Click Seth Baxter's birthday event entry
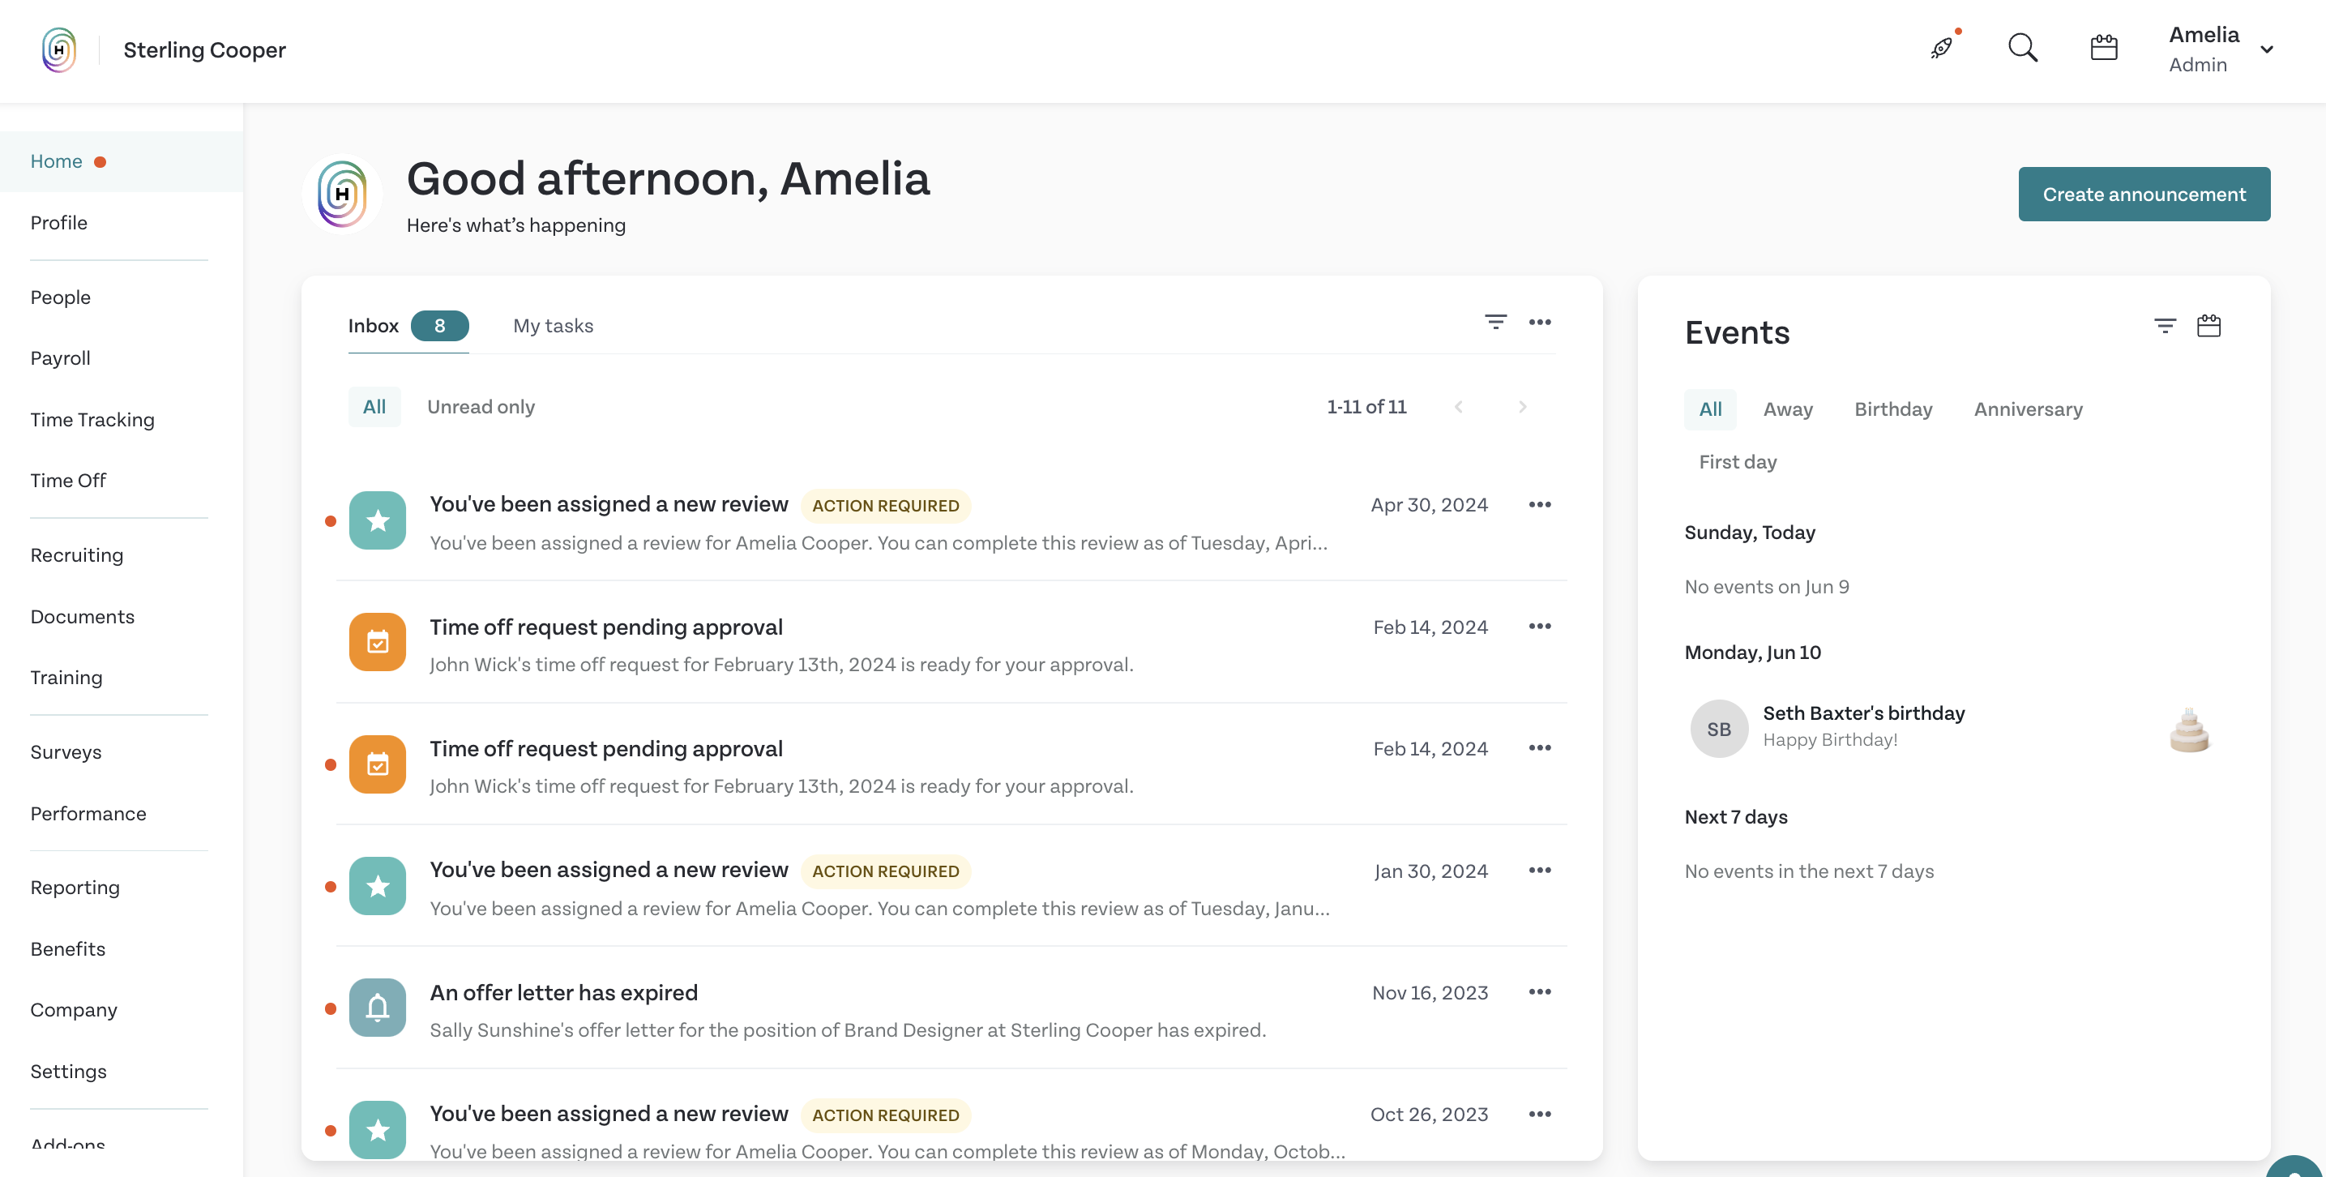Image resolution: width=2326 pixels, height=1177 pixels. pyautogui.click(x=1862, y=725)
